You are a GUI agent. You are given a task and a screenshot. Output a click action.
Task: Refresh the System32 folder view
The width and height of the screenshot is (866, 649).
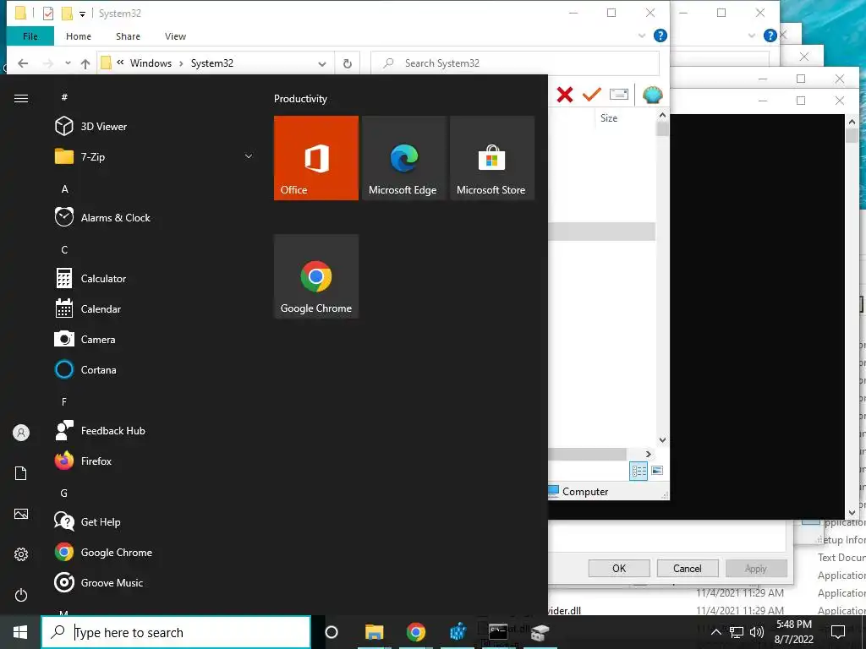pyautogui.click(x=348, y=63)
